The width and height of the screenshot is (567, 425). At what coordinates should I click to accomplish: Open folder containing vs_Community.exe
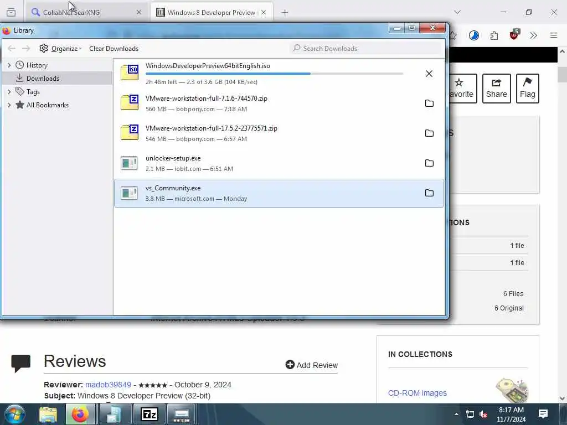429,193
